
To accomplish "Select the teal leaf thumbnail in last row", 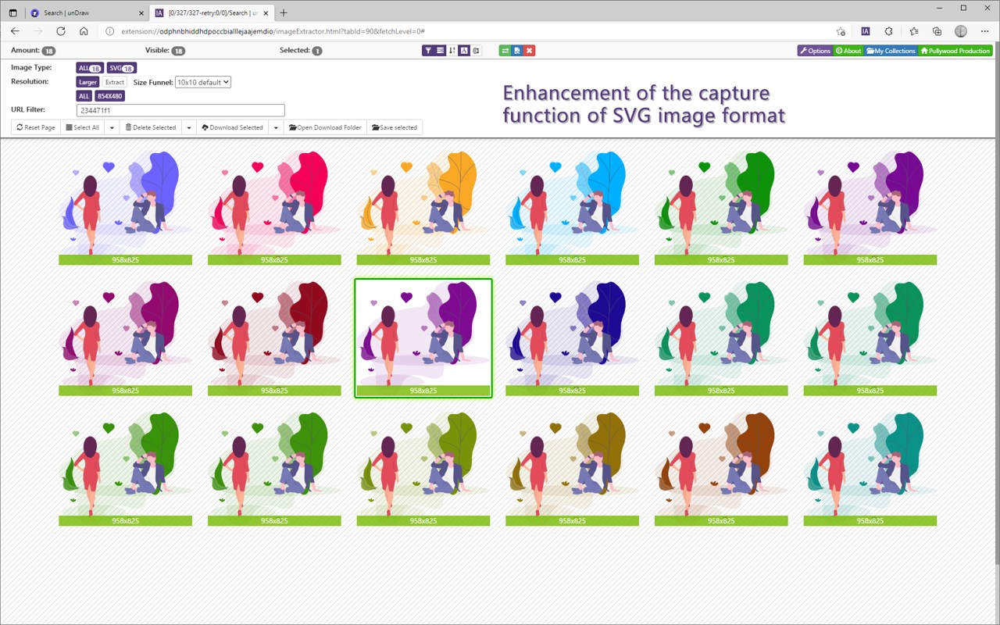I will coord(870,468).
